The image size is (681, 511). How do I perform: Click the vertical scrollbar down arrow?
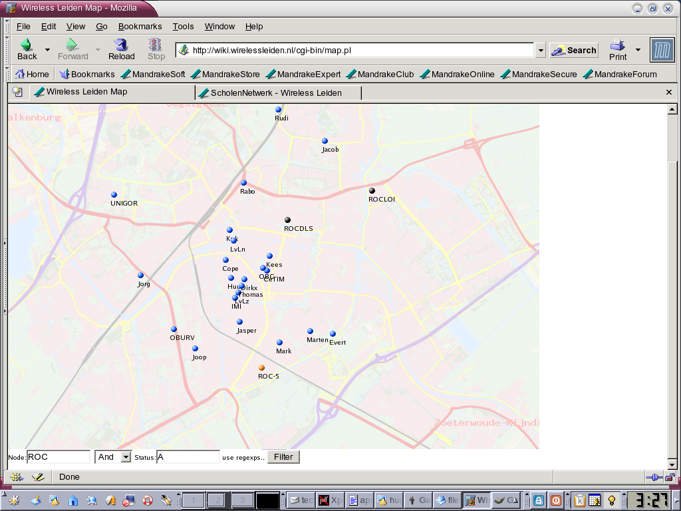pyautogui.click(x=672, y=464)
